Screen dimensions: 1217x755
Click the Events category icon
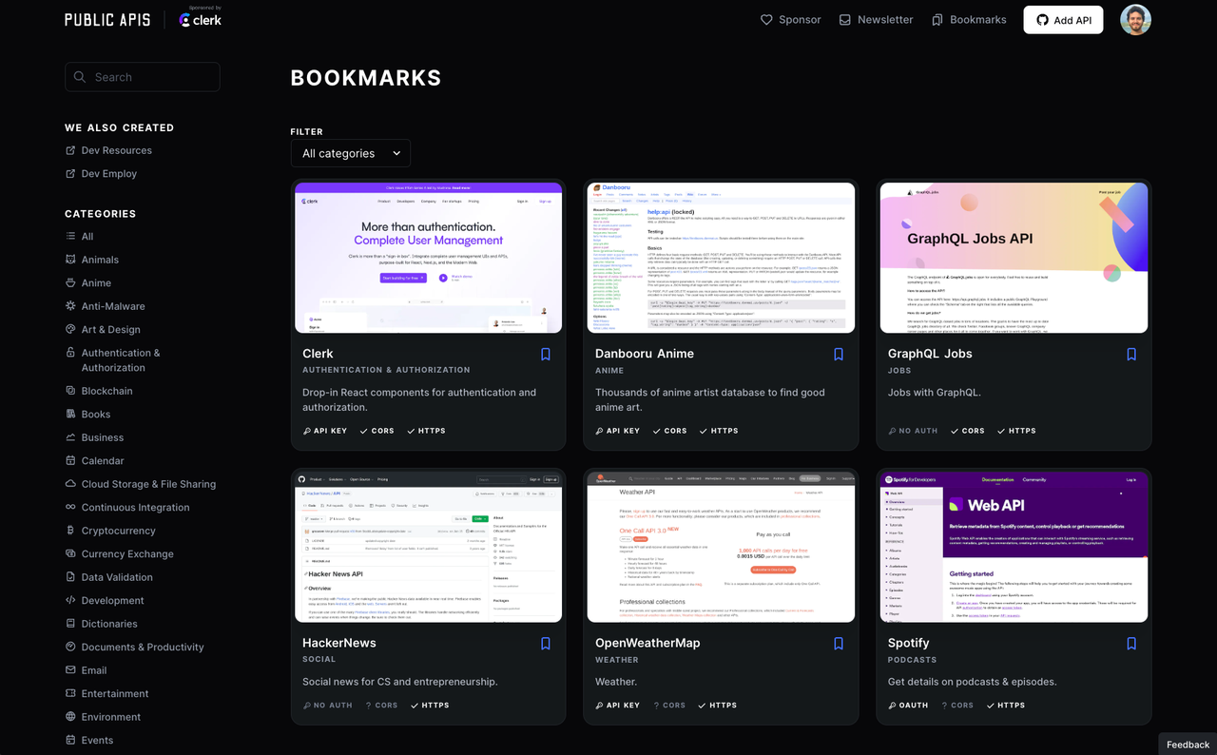tap(70, 740)
